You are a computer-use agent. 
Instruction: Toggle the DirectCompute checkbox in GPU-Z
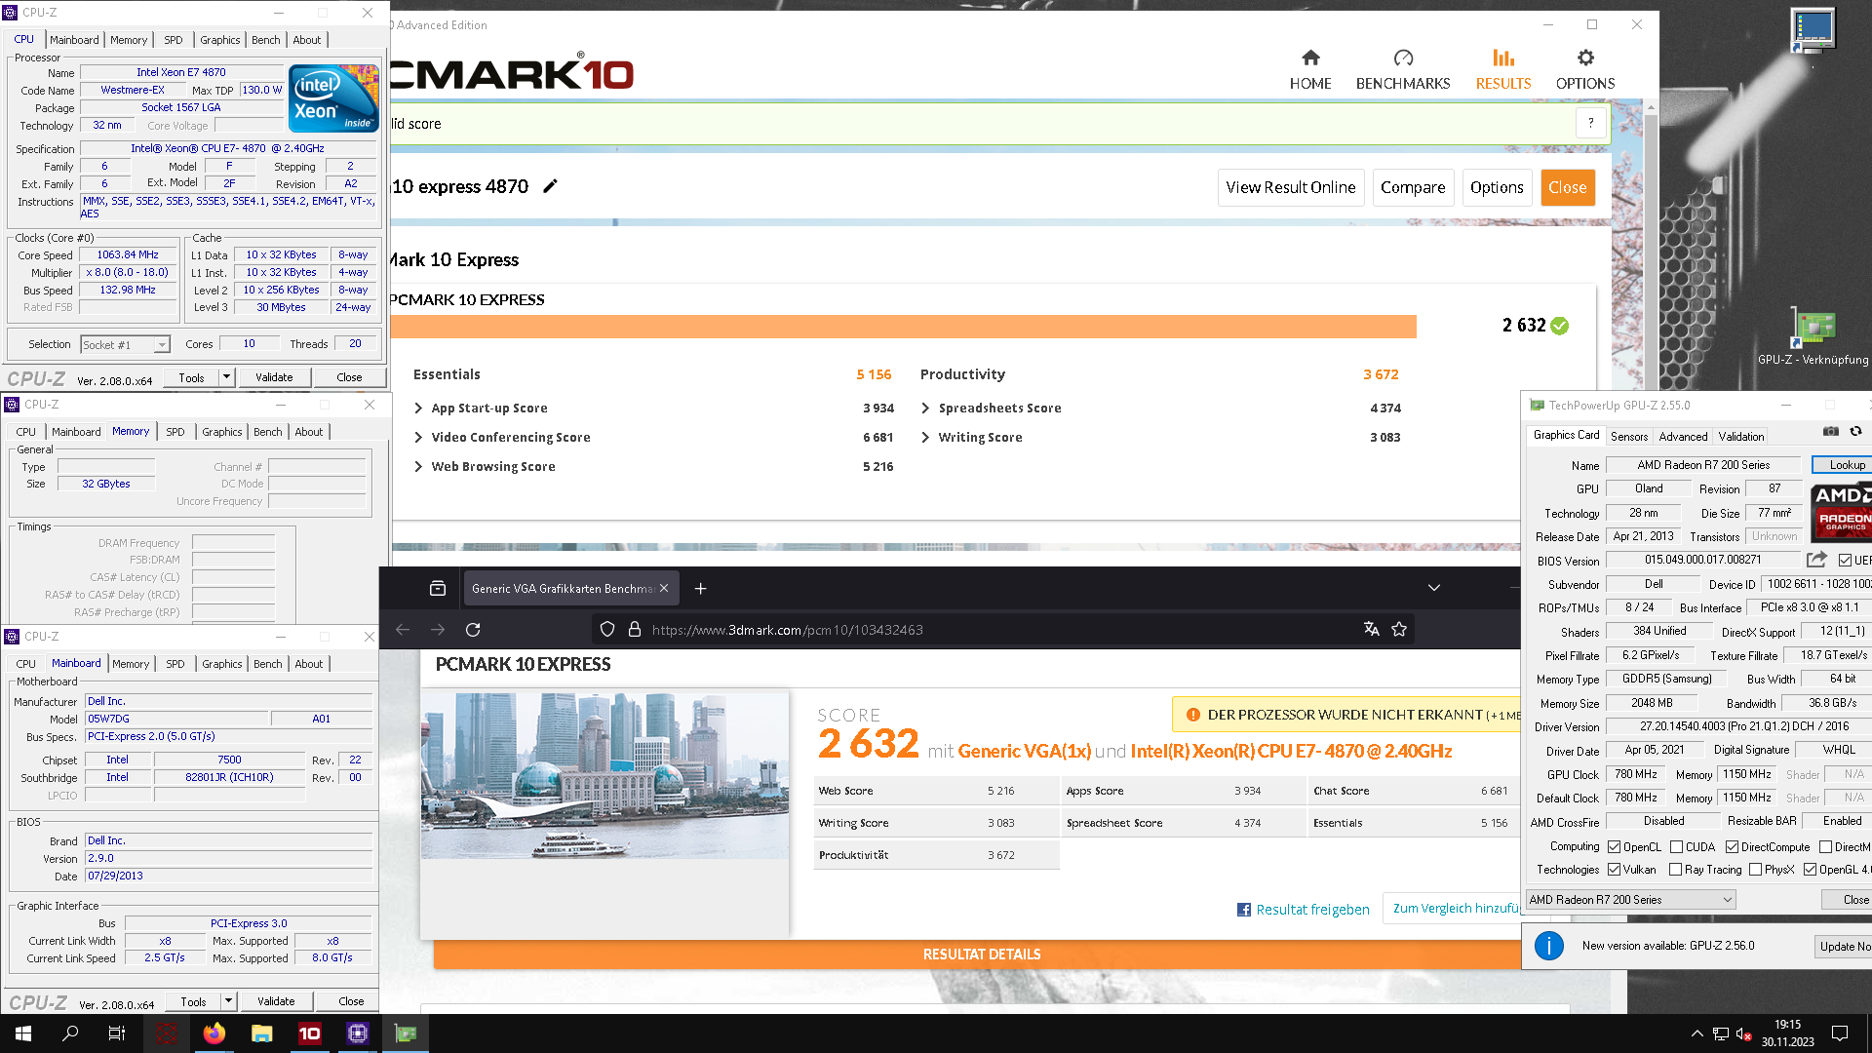coord(1732,847)
